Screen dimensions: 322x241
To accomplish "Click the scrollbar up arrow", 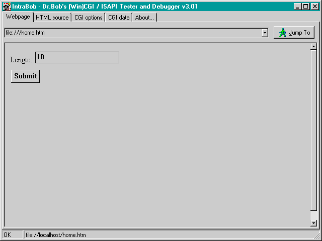I will (x=313, y=47).
